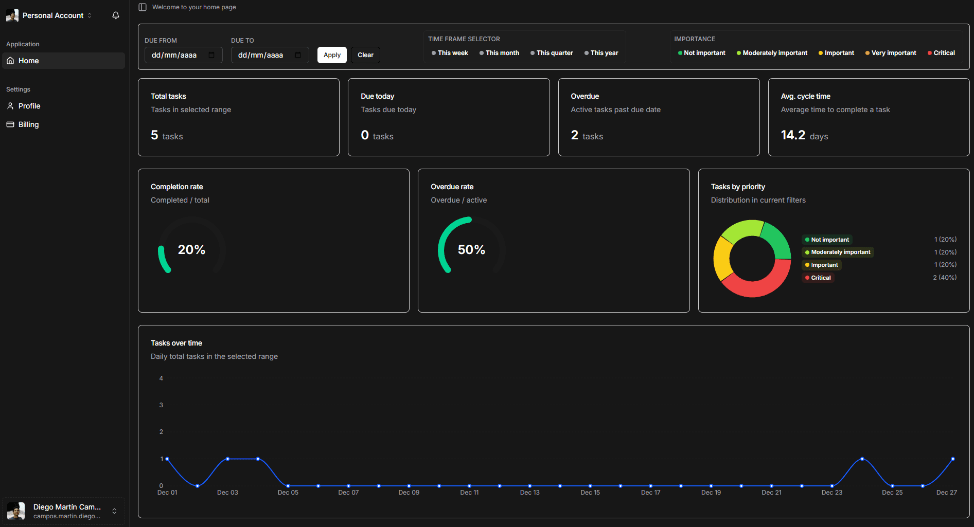974x527 pixels.
Task: Toggle the sidebar panel icon
Action: tap(143, 7)
